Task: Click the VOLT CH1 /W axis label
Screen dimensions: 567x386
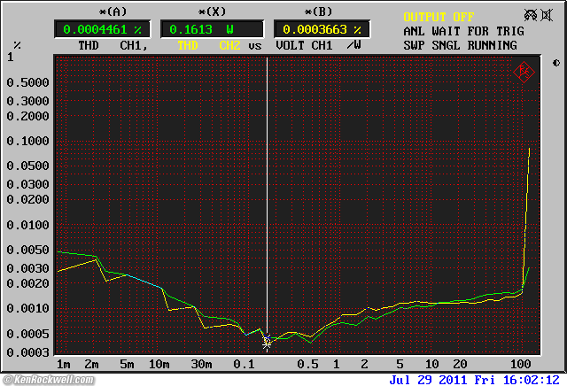Action: [318, 44]
